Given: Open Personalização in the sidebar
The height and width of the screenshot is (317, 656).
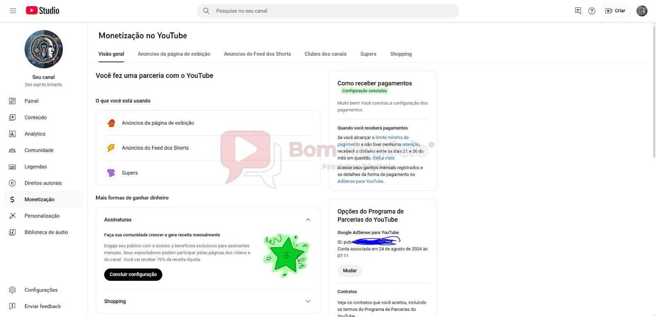Looking at the screenshot, I should coord(43,216).
